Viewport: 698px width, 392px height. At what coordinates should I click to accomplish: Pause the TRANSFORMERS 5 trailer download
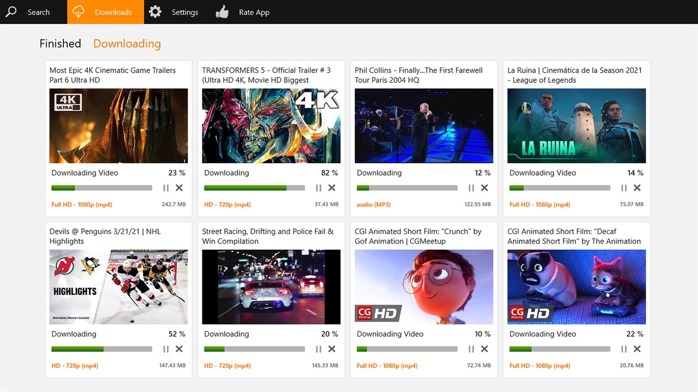[x=318, y=188]
